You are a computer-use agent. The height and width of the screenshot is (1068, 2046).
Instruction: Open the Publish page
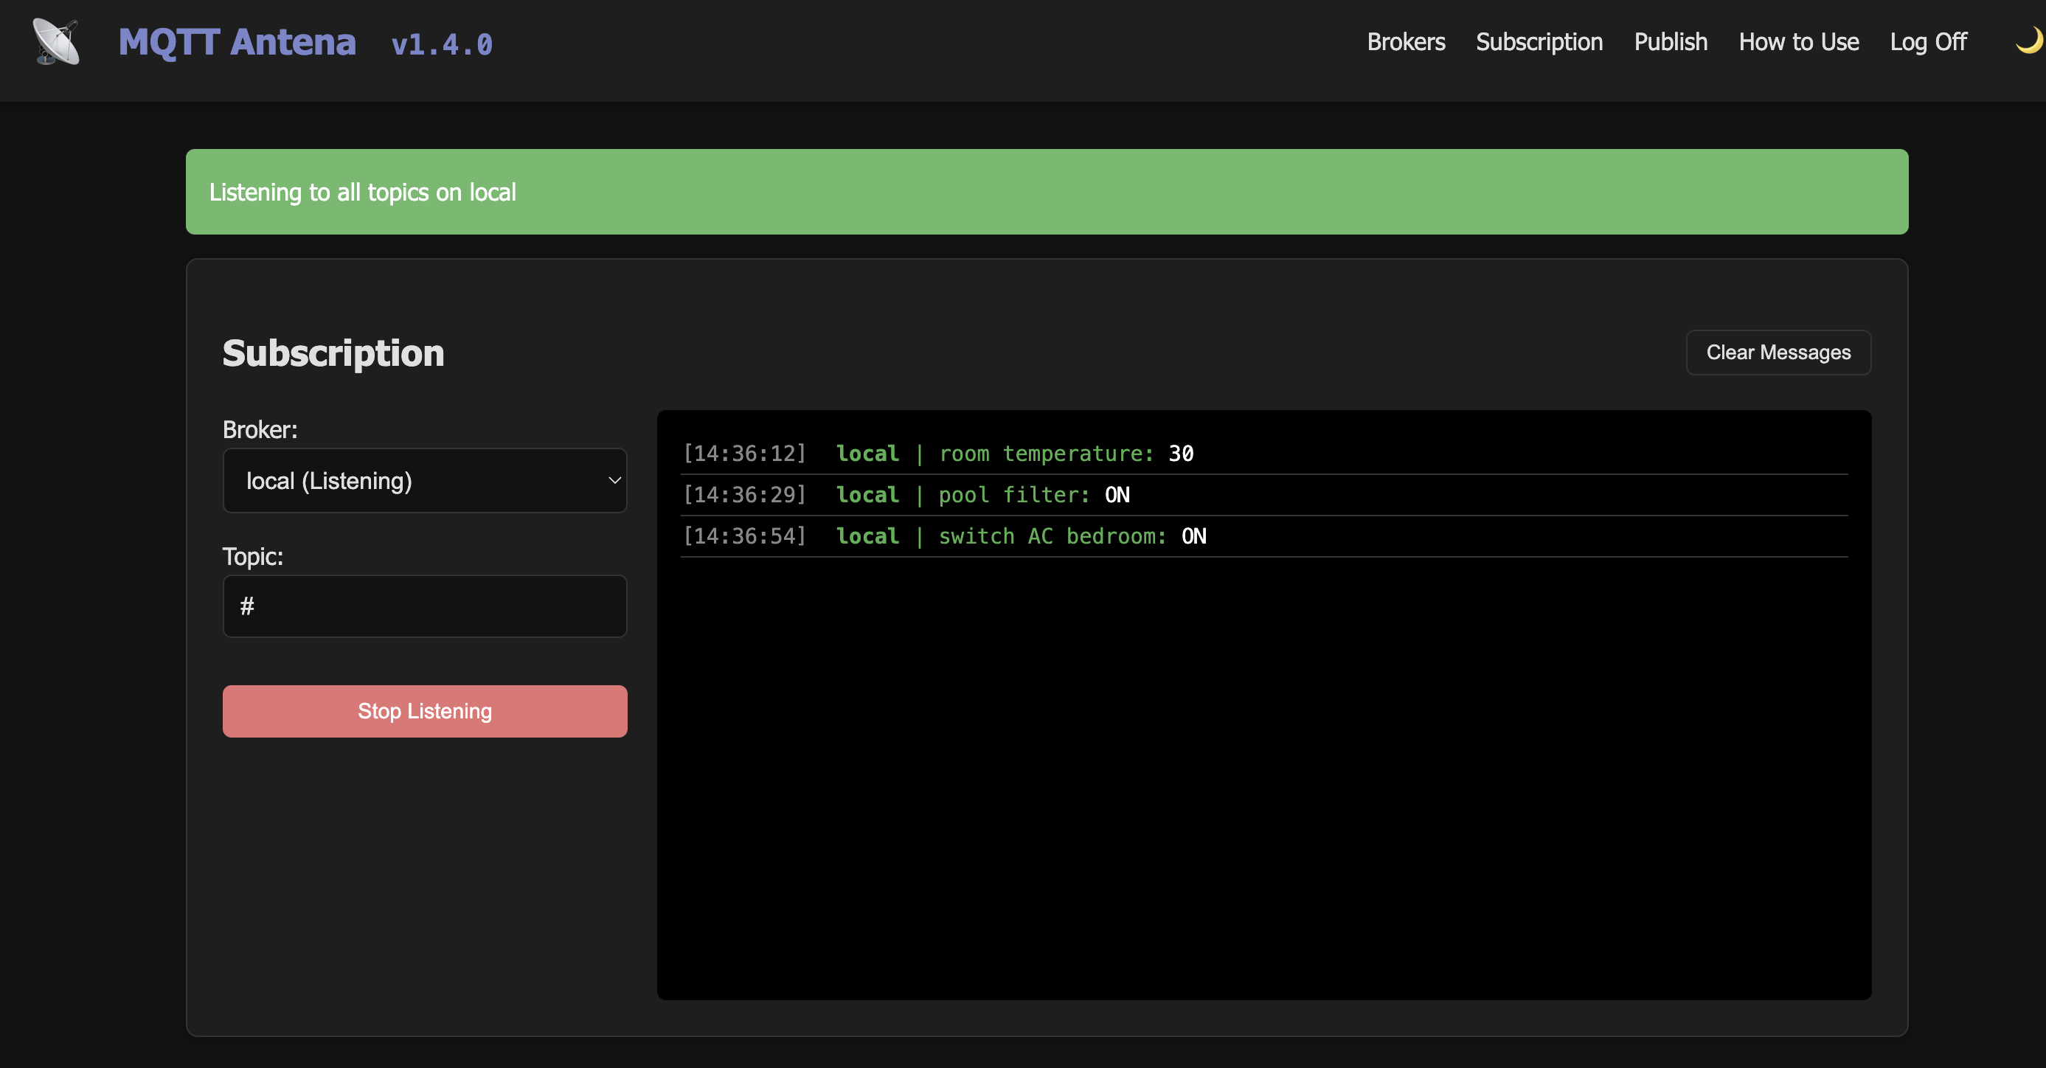point(1670,42)
